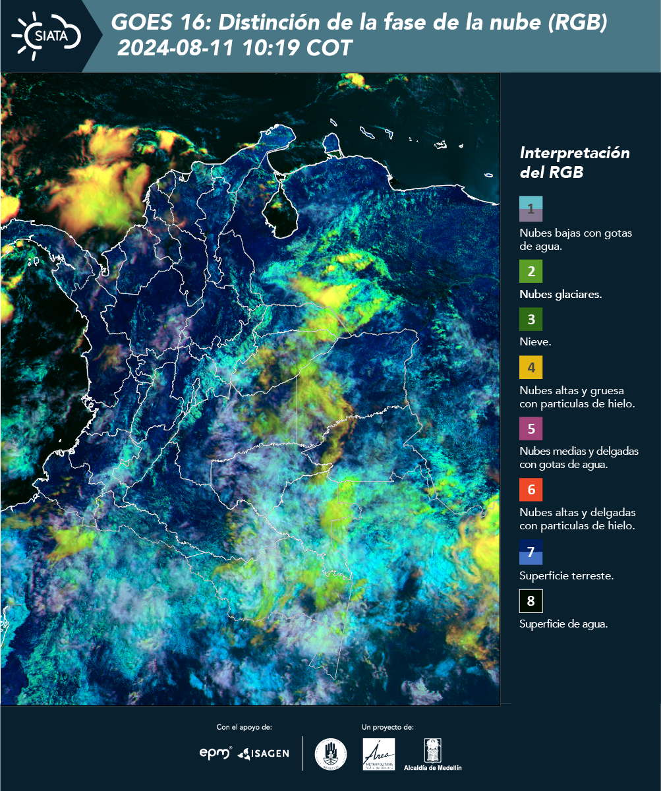Click the label 'Nieve.'

coord(535,342)
